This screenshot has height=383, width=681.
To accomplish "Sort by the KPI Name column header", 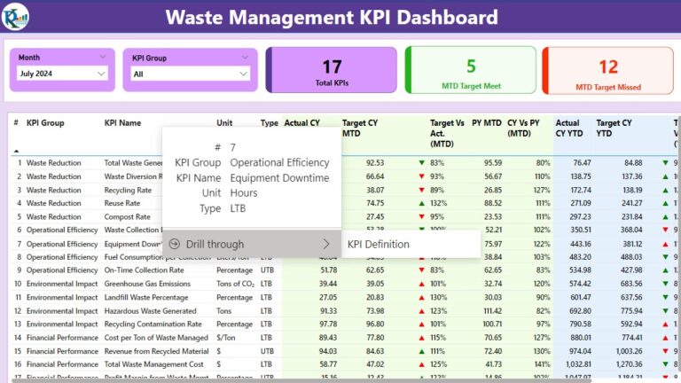I will [x=122, y=123].
